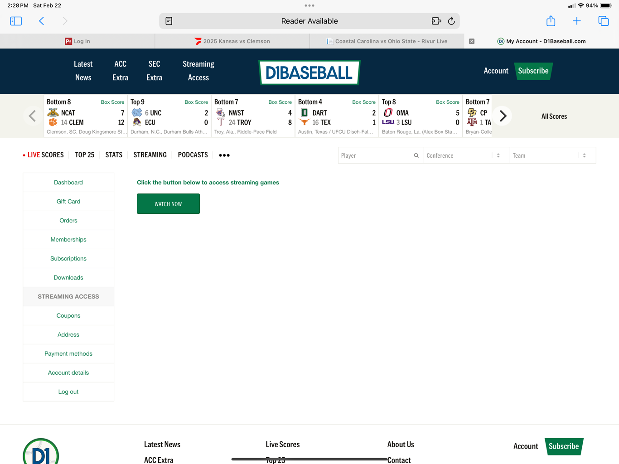
Task: Open Box Score for NWST vs TROY
Action: tap(280, 102)
